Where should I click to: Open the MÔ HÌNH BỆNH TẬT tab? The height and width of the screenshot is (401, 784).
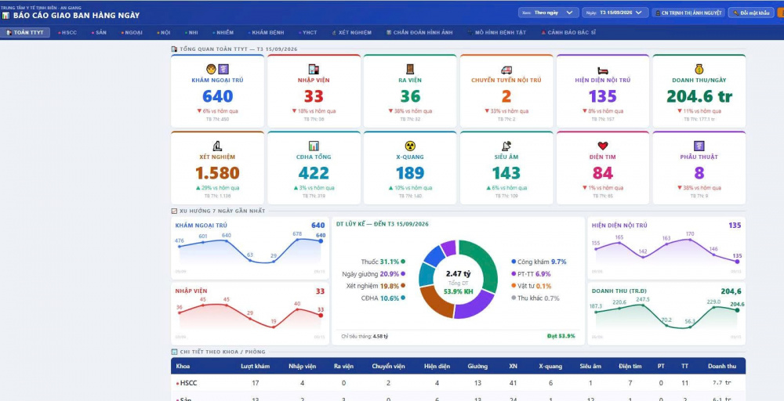pyautogui.click(x=496, y=32)
